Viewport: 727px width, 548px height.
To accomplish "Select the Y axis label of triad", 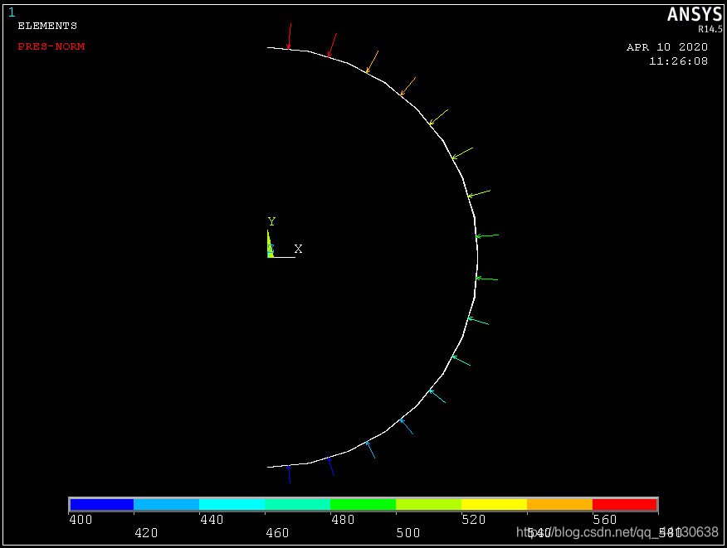I will pos(271,221).
